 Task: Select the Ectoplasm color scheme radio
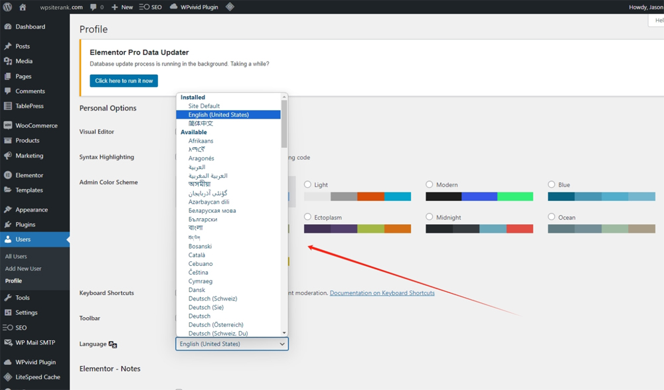click(x=307, y=217)
